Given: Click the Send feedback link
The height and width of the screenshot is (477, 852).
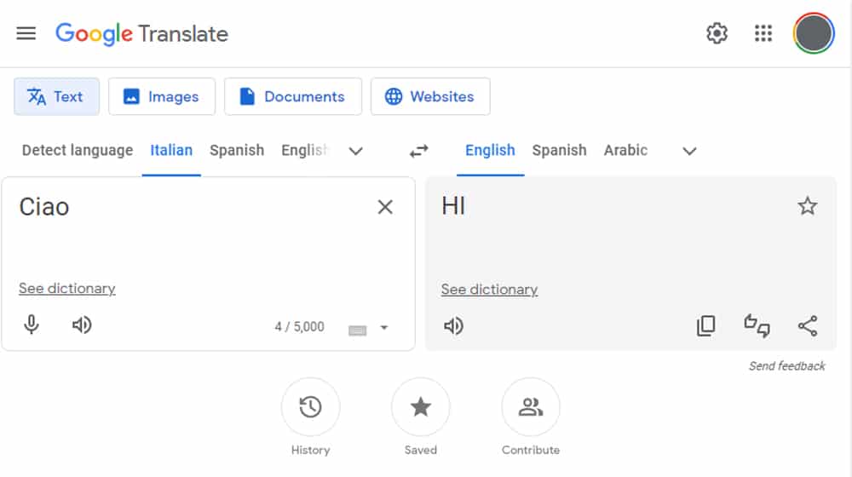Looking at the screenshot, I should pos(786,366).
